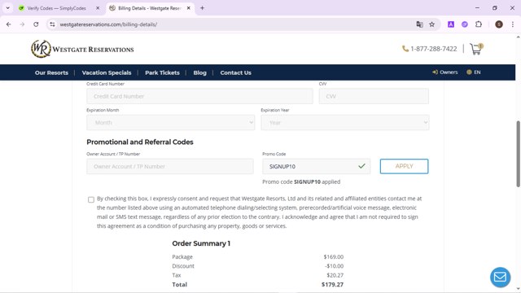Click the Total amount $179.27

coord(332,284)
